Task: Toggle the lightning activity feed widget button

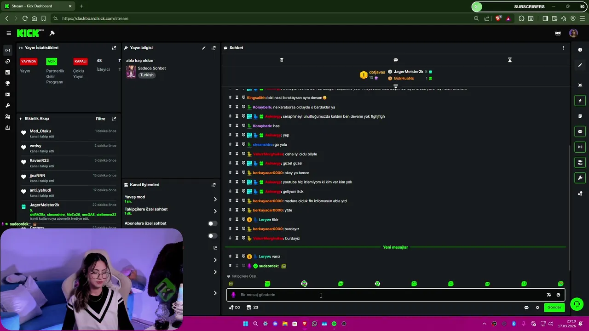Action: click(x=580, y=101)
